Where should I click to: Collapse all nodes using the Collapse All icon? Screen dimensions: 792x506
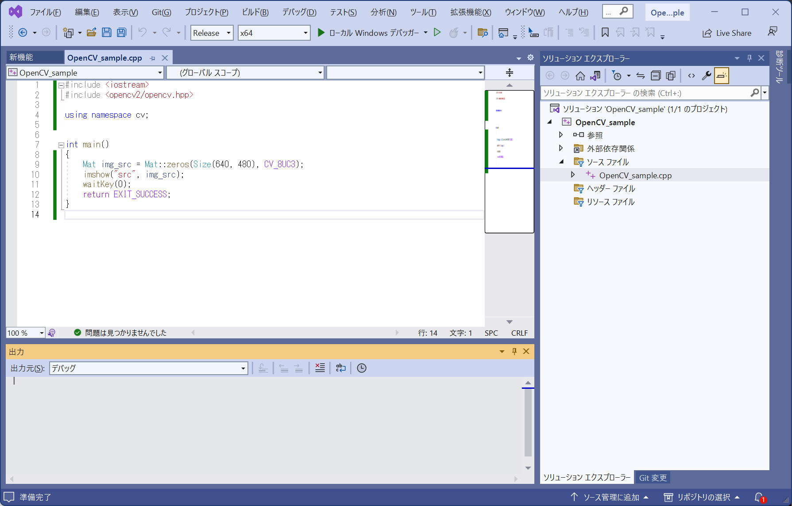pos(655,75)
